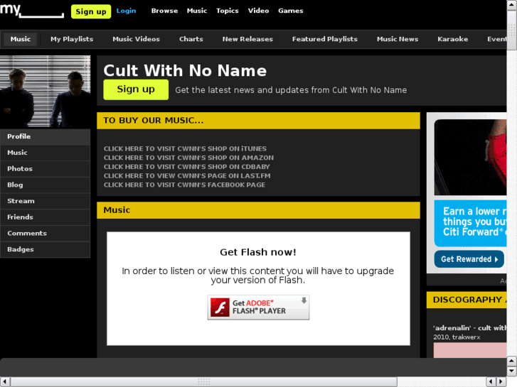Open the Music item in top header
The width and height of the screenshot is (517, 387).
[x=197, y=11]
